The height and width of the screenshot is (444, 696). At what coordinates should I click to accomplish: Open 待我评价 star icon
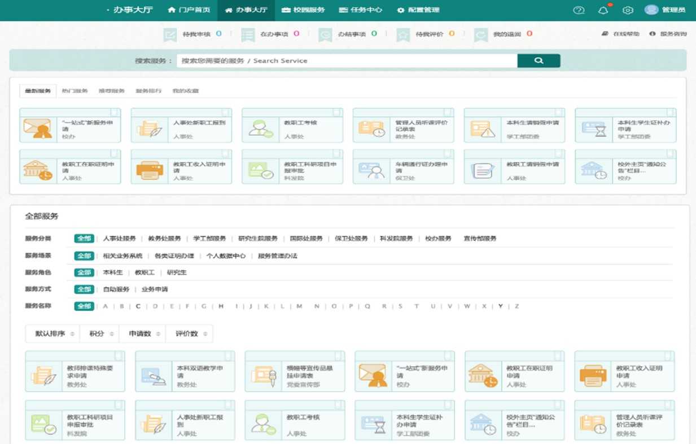pyautogui.click(x=403, y=35)
